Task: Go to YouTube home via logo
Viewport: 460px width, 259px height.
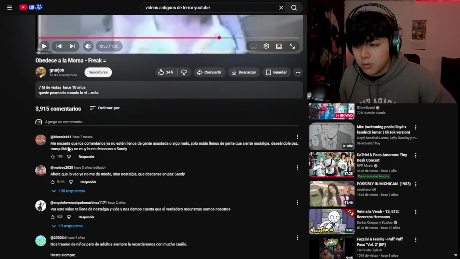Action: [31, 7]
